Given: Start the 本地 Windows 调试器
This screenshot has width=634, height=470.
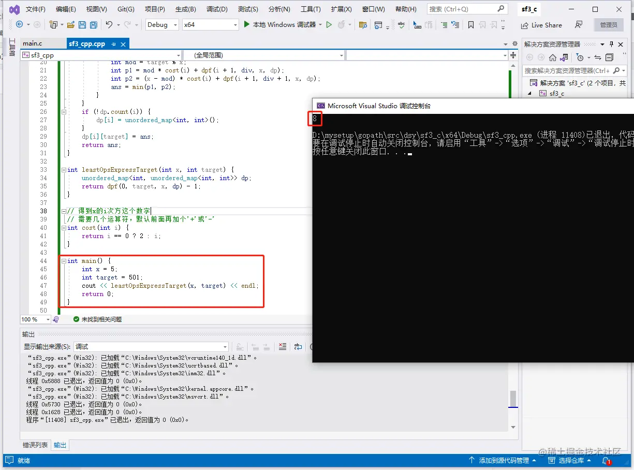Looking at the screenshot, I should [x=279, y=24].
